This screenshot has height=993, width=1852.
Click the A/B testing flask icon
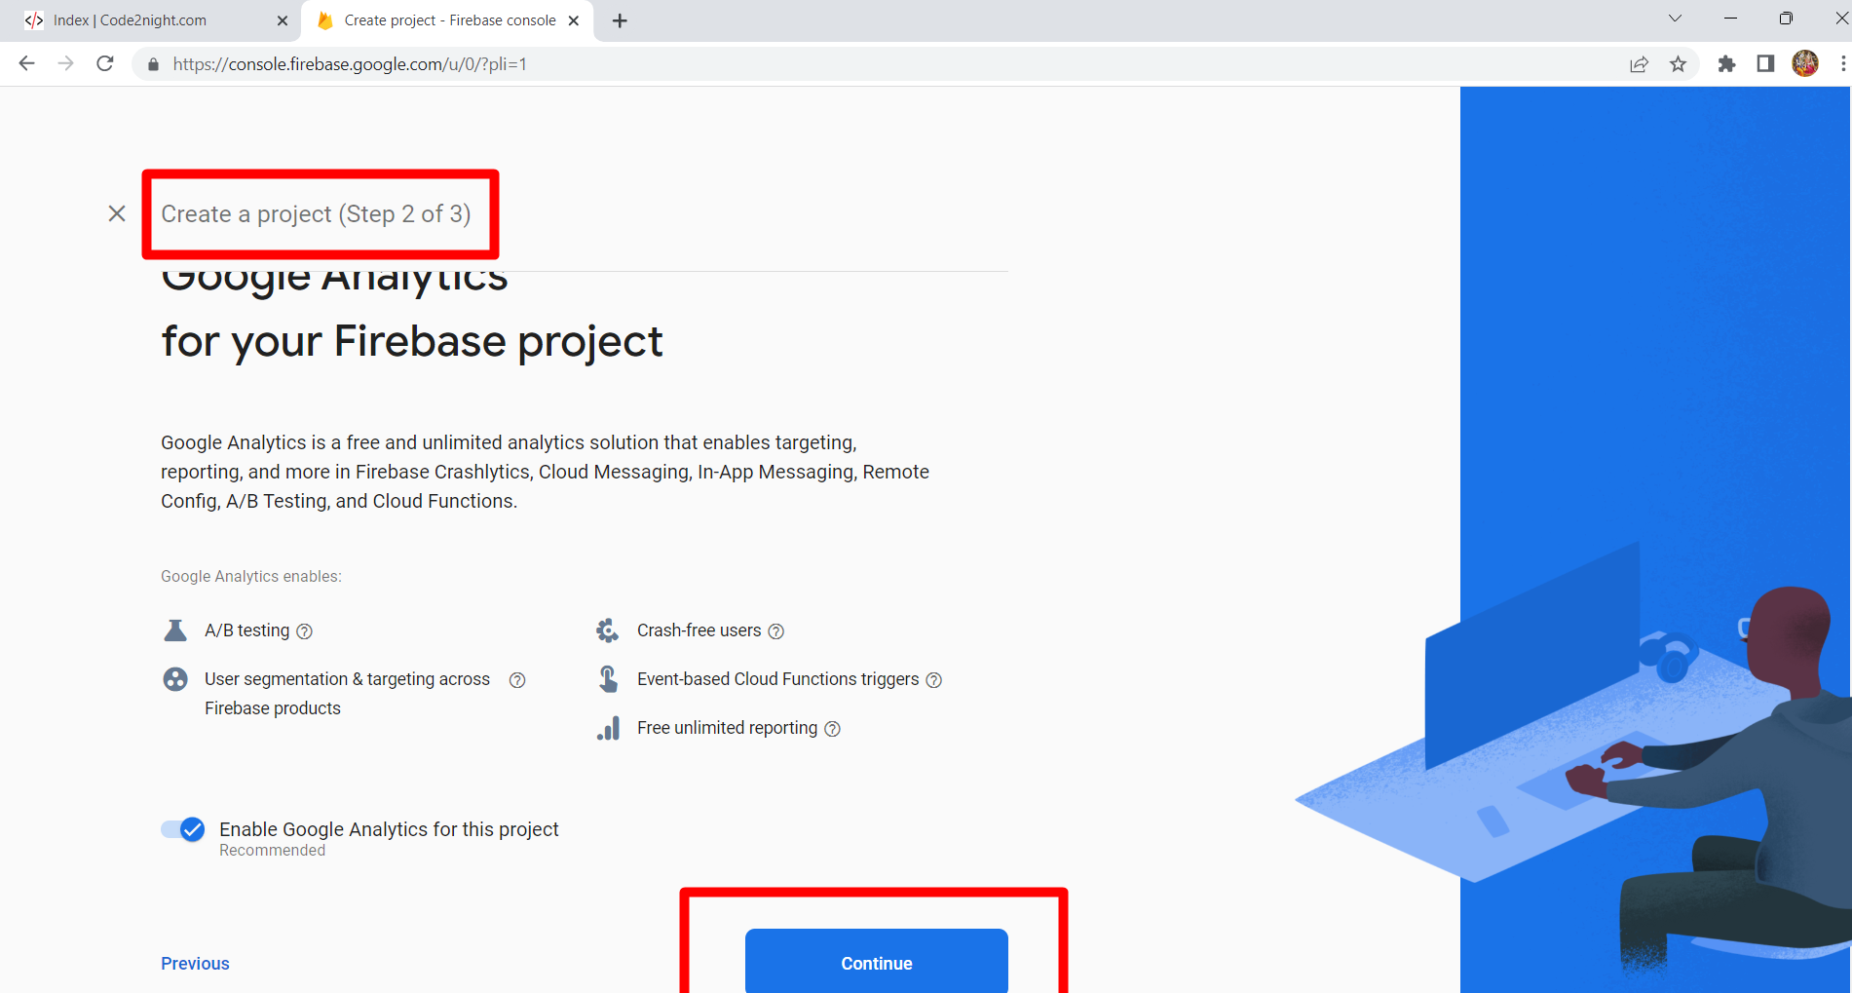tap(175, 630)
